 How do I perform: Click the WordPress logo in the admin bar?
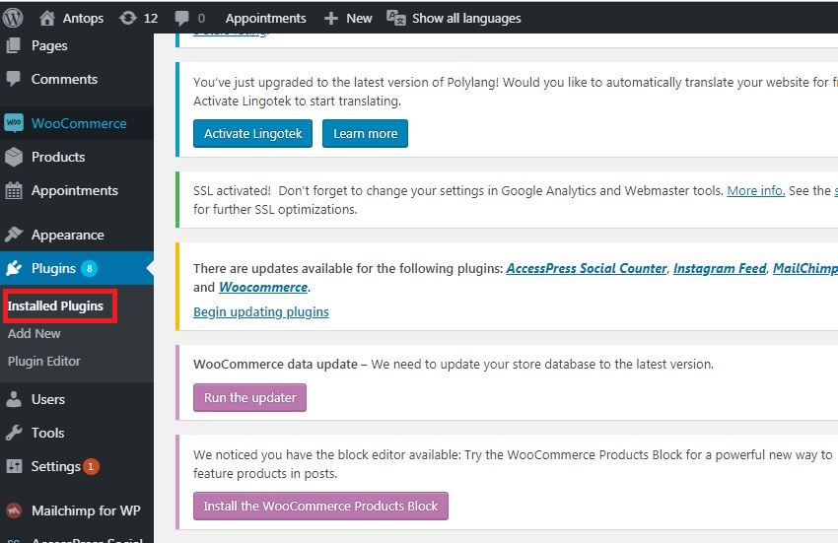pos(13,18)
